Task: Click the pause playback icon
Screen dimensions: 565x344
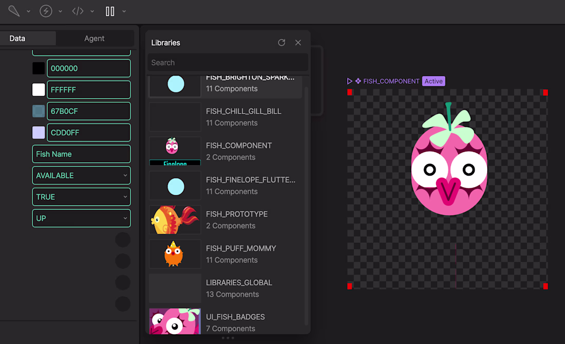Action: pyautogui.click(x=110, y=11)
